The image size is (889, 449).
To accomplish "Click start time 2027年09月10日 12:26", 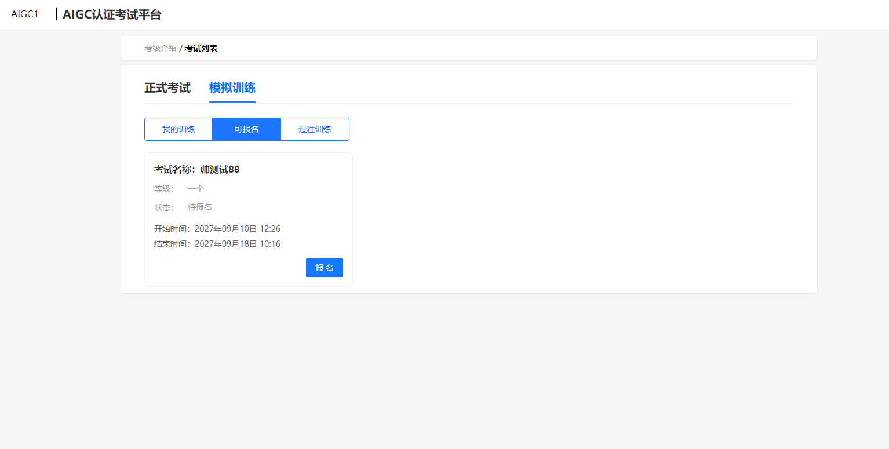I will tap(238, 229).
